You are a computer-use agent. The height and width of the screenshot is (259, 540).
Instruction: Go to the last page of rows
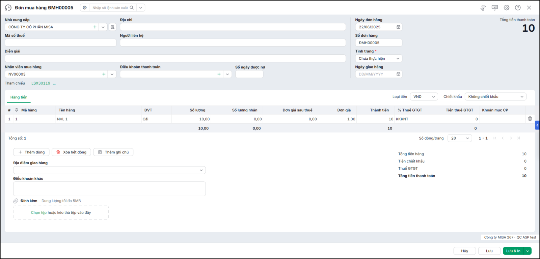[519, 138]
